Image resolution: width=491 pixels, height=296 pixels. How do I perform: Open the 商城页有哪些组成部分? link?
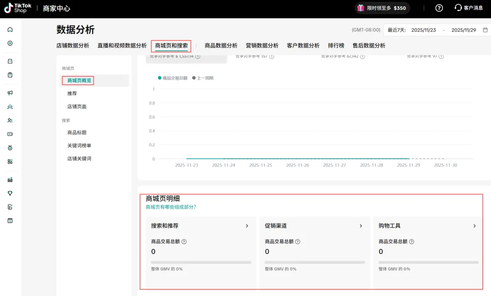point(170,207)
